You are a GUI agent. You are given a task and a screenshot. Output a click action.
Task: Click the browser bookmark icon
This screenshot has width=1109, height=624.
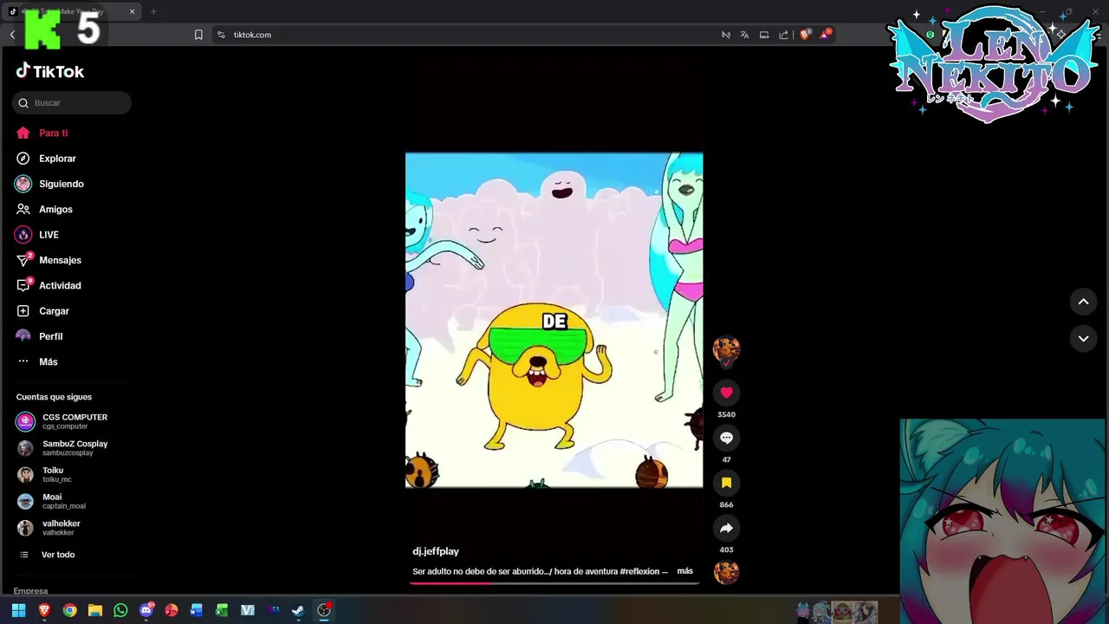coord(198,35)
